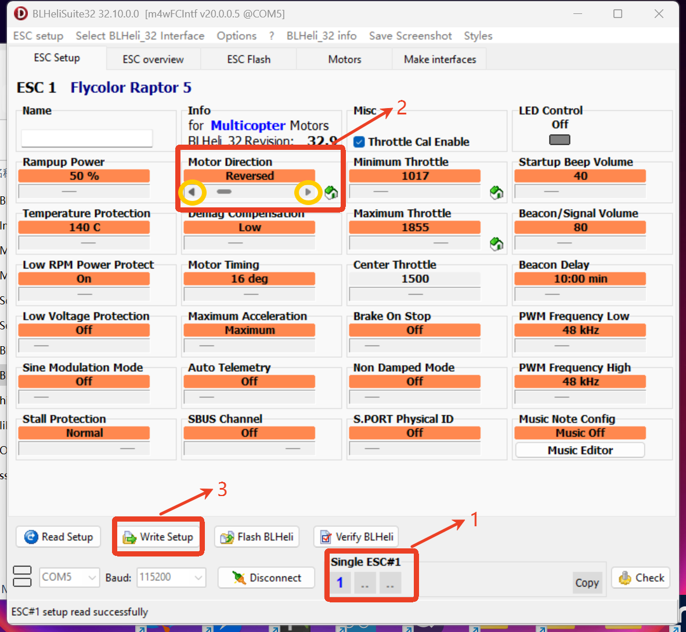This screenshot has height=632, width=686.
Task: Click the Check button
Action: coord(641,578)
